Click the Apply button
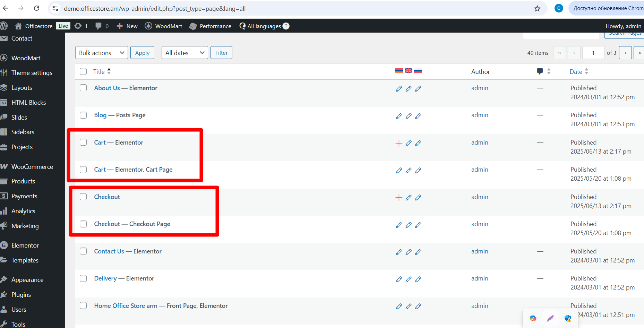This screenshot has width=644, height=328. (x=142, y=53)
